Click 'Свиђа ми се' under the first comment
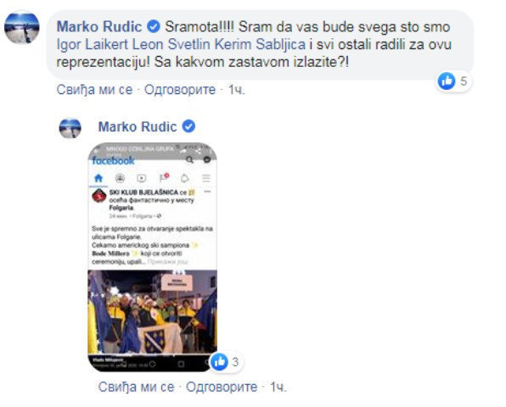Viewport: 506px width, 407px height. click(94, 90)
